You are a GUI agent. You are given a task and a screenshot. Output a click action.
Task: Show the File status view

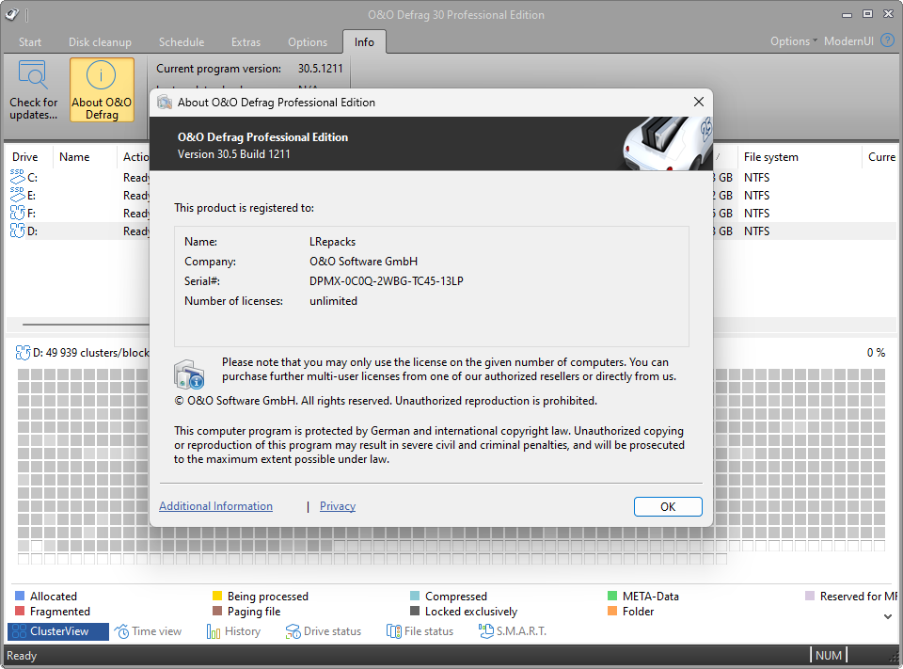tap(420, 631)
